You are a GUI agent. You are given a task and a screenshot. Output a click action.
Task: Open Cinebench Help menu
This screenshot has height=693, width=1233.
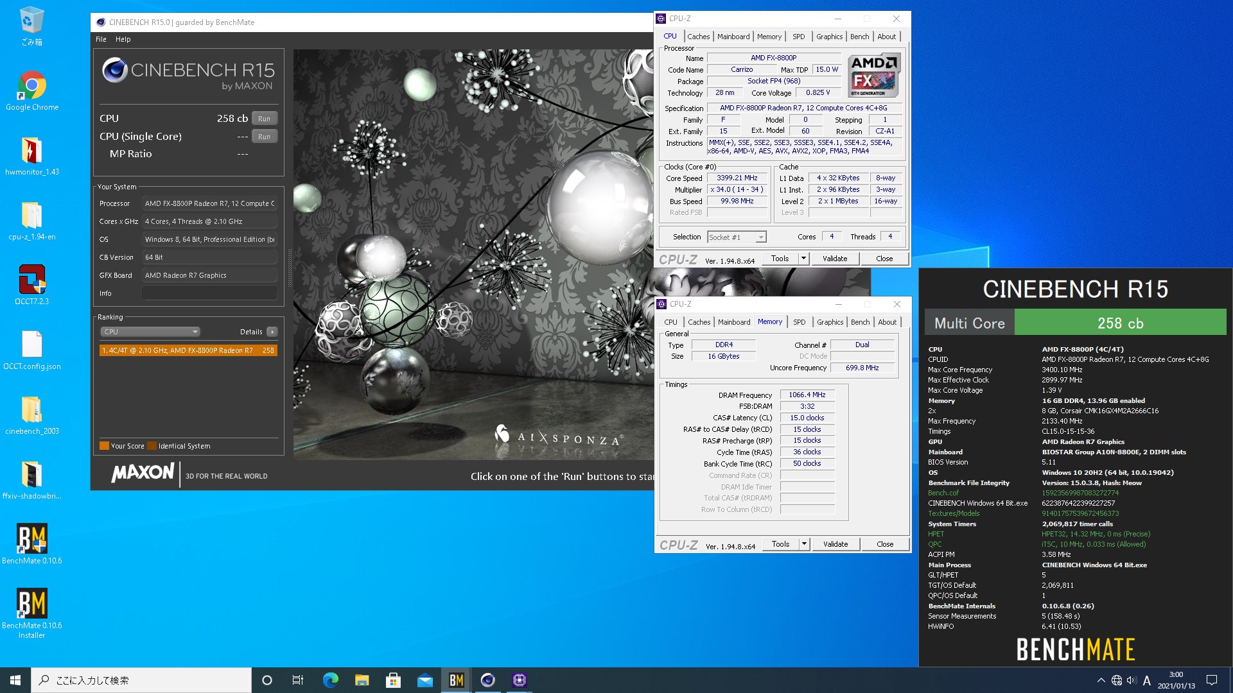pyautogui.click(x=123, y=39)
